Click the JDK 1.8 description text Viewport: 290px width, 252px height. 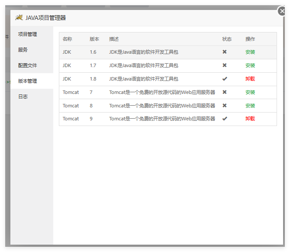click(x=144, y=79)
